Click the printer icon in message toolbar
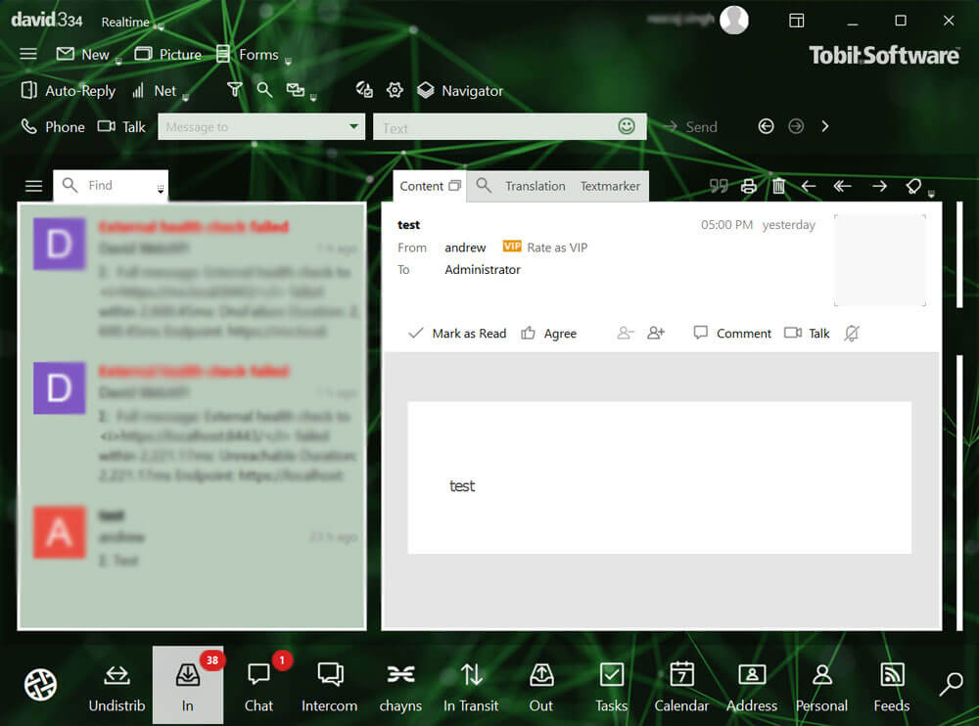This screenshot has width=979, height=726. [x=749, y=186]
